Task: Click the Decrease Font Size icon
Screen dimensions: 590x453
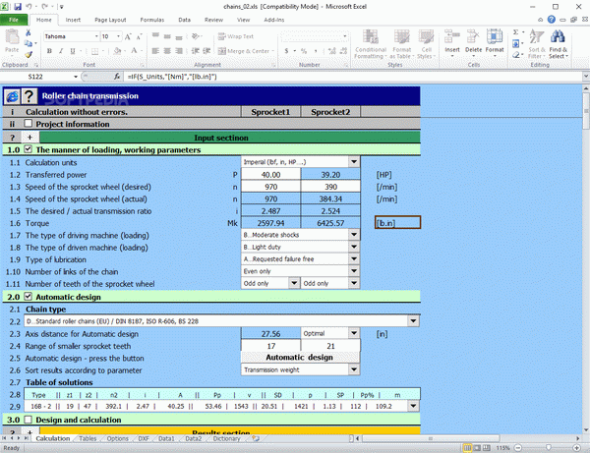Action: pos(140,36)
